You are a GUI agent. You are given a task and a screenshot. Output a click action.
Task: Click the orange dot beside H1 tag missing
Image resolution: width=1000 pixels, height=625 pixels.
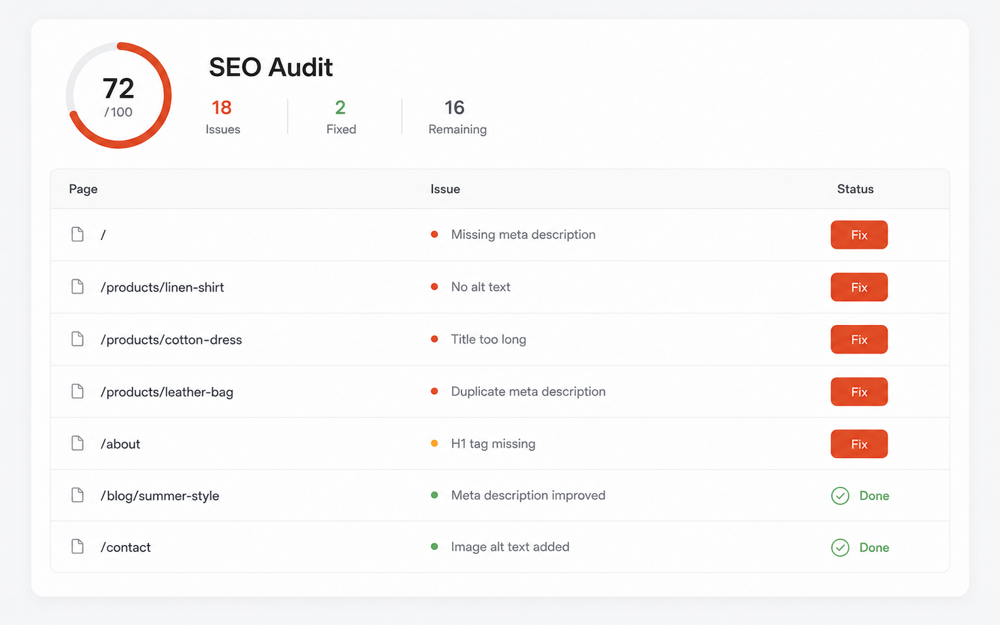(434, 444)
